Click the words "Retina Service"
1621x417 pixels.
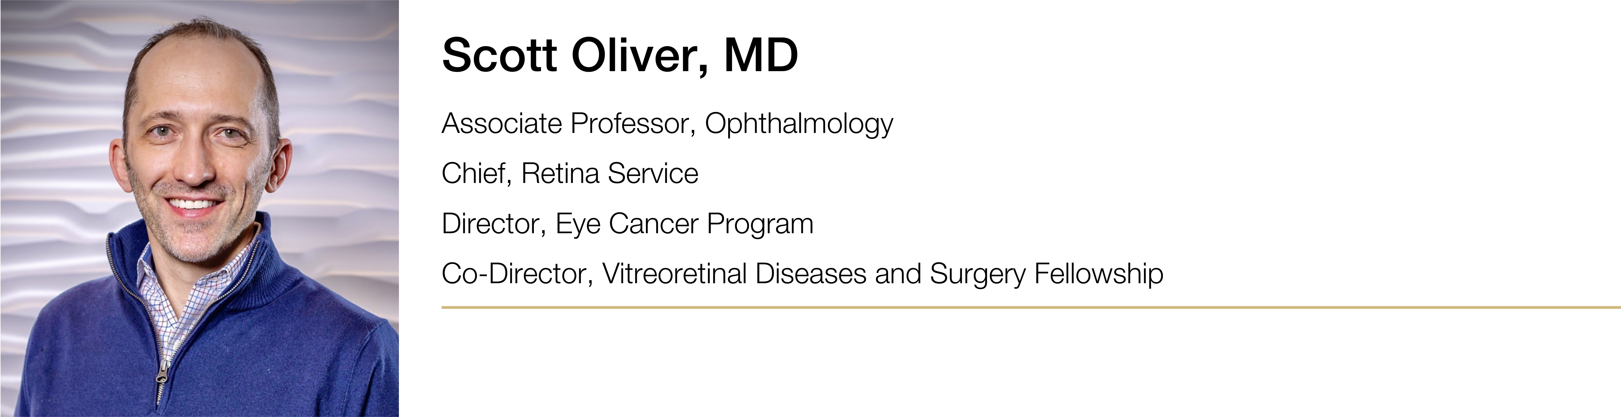pyautogui.click(x=609, y=174)
